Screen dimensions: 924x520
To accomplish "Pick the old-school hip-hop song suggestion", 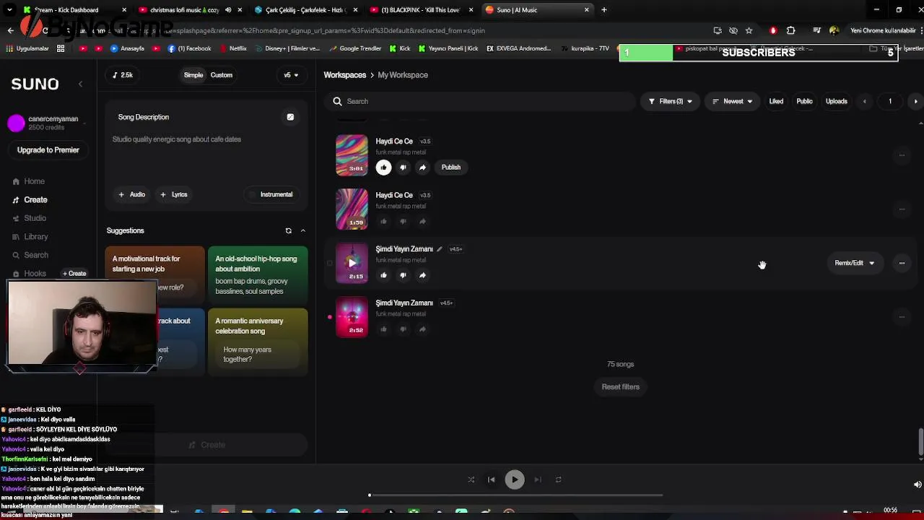I will pos(258,275).
